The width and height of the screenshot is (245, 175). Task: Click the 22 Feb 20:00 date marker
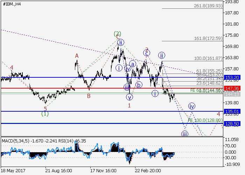(148, 171)
